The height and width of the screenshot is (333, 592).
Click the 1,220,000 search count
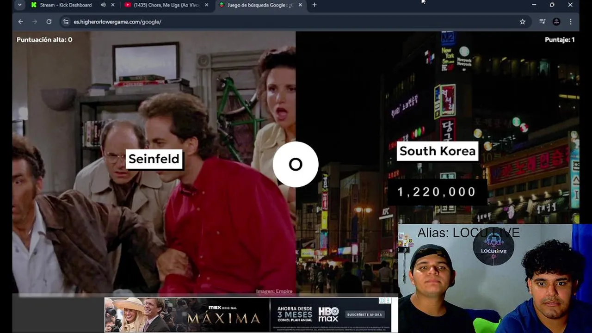pyautogui.click(x=437, y=192)
